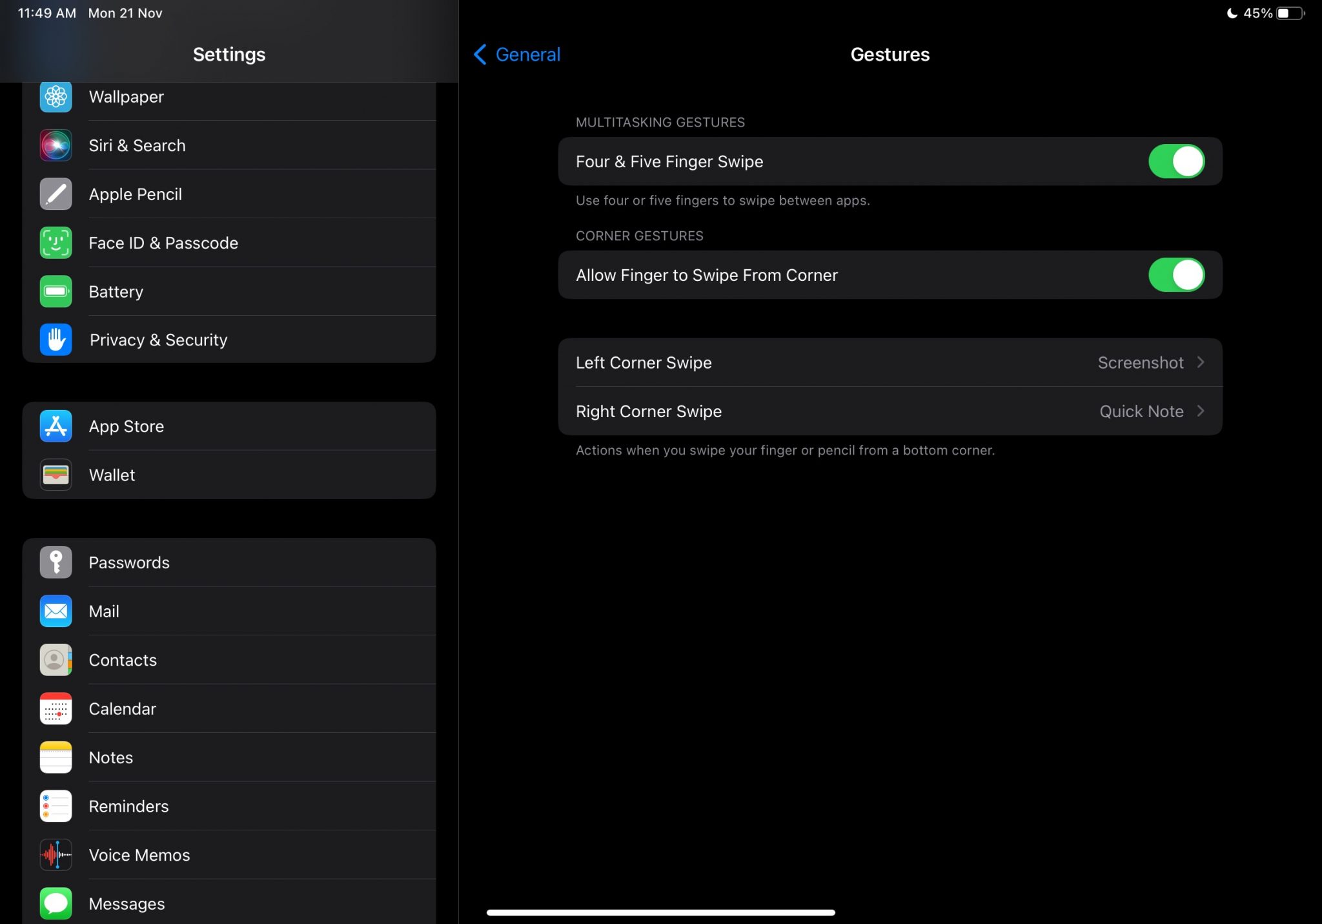Image resolution: width=1322 pixels, height=924 pixels.
Task: Tap the home indicator bar at bottom
Action: pos(661,912)
